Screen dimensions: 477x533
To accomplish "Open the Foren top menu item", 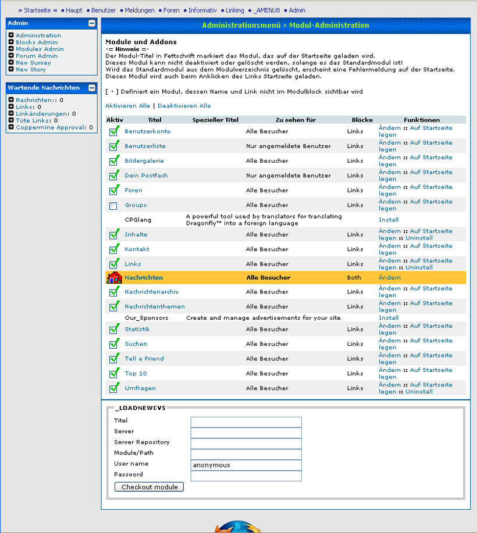I will [x=171, y=10].
